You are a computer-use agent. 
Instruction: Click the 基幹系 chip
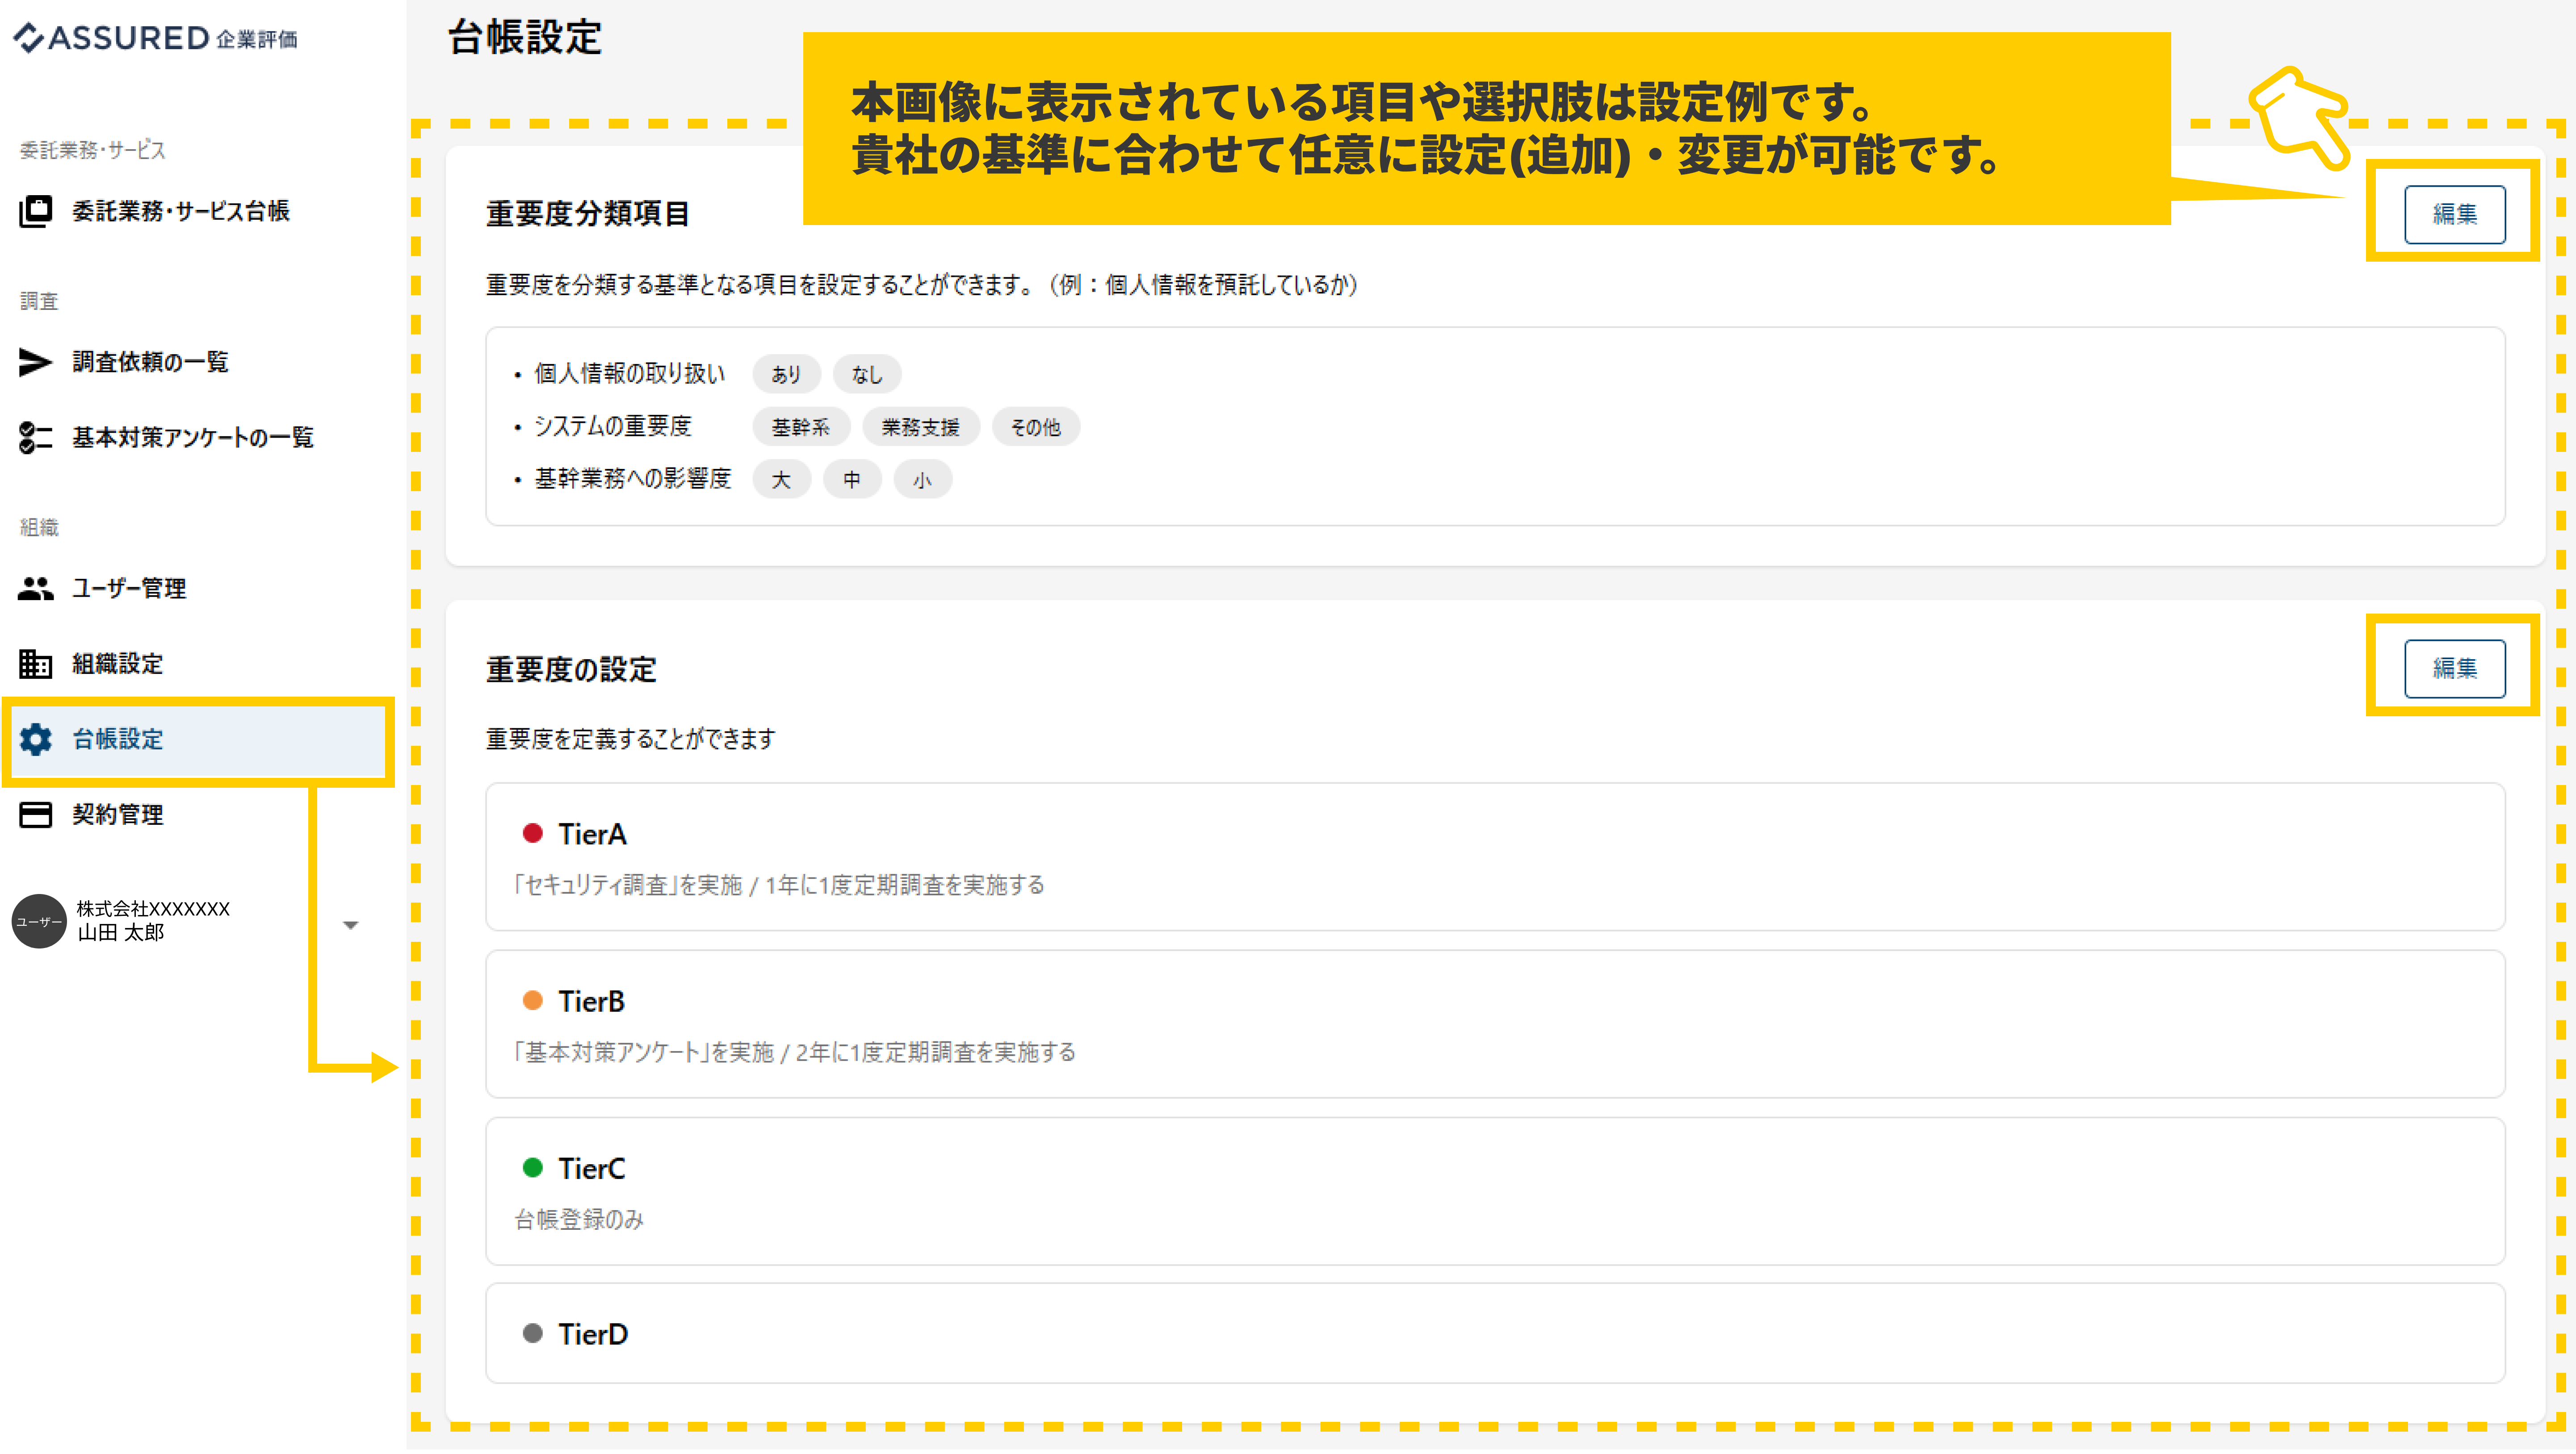(801, 428)
